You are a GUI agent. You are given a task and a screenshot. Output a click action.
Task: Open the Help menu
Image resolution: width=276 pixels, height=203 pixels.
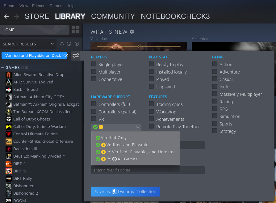70,6
